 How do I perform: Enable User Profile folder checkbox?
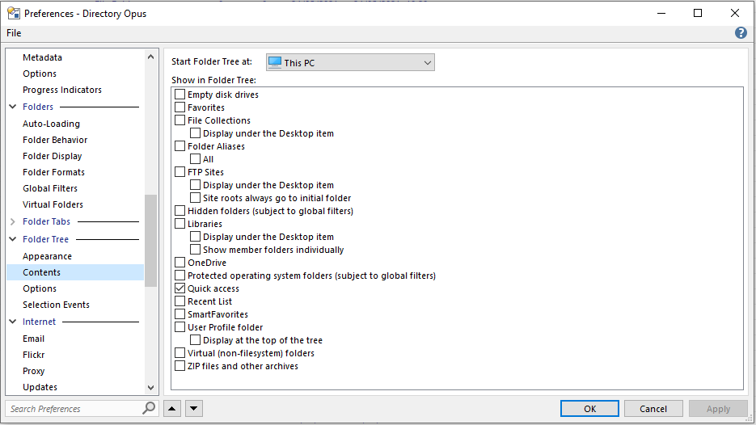179,327
